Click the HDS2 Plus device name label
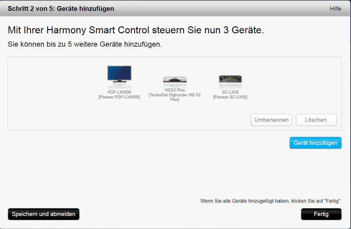 tap(175, 90)
